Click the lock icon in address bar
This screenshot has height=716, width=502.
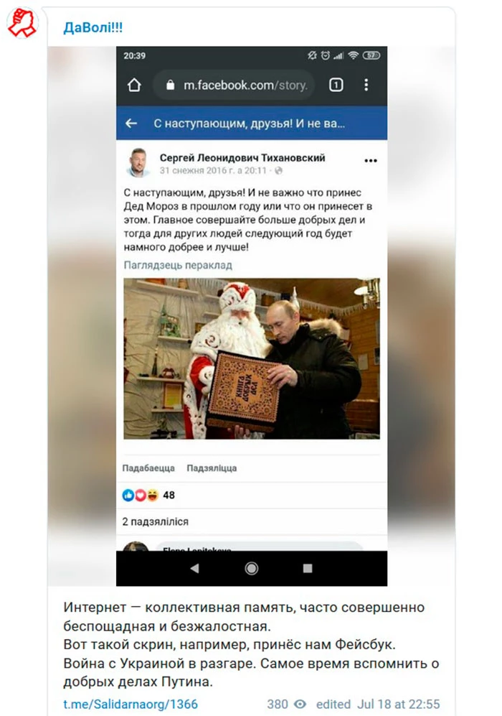170,85
